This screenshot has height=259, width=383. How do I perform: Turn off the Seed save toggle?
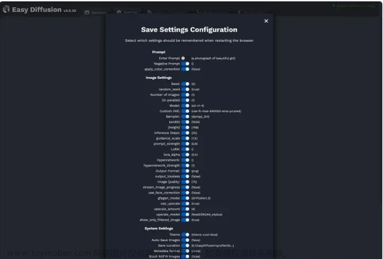(x=186, y=84)
